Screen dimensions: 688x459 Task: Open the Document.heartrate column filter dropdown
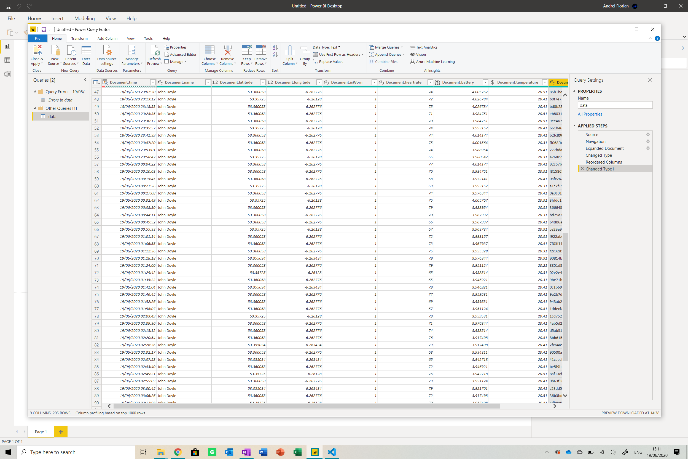430,82
